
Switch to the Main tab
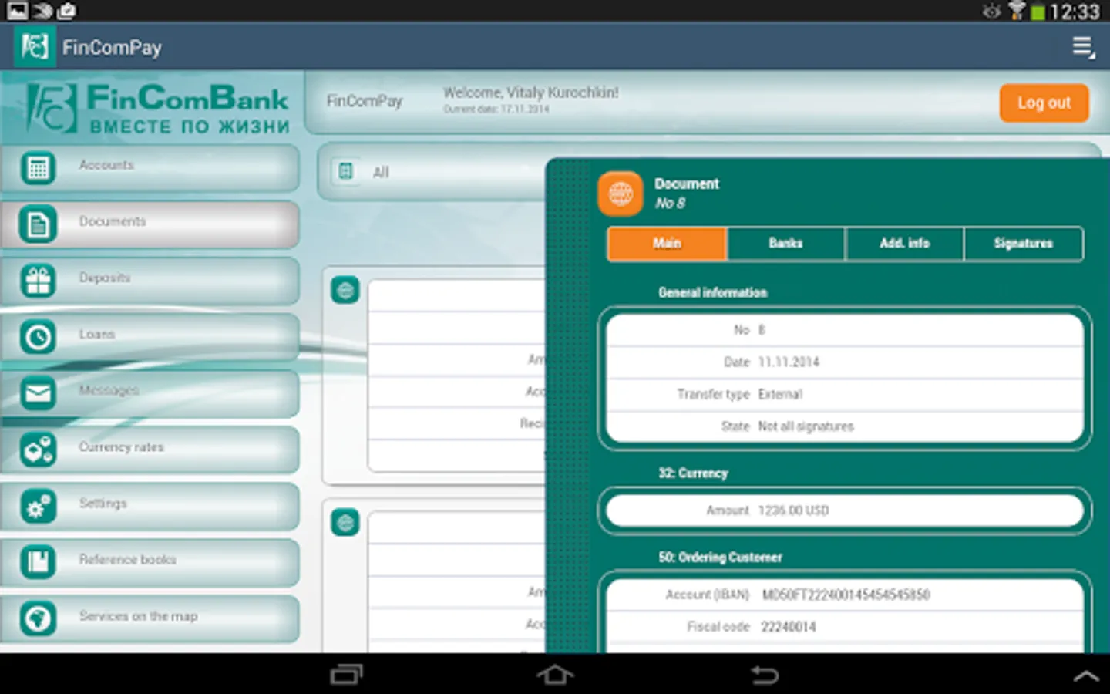[x=667, y=244]
